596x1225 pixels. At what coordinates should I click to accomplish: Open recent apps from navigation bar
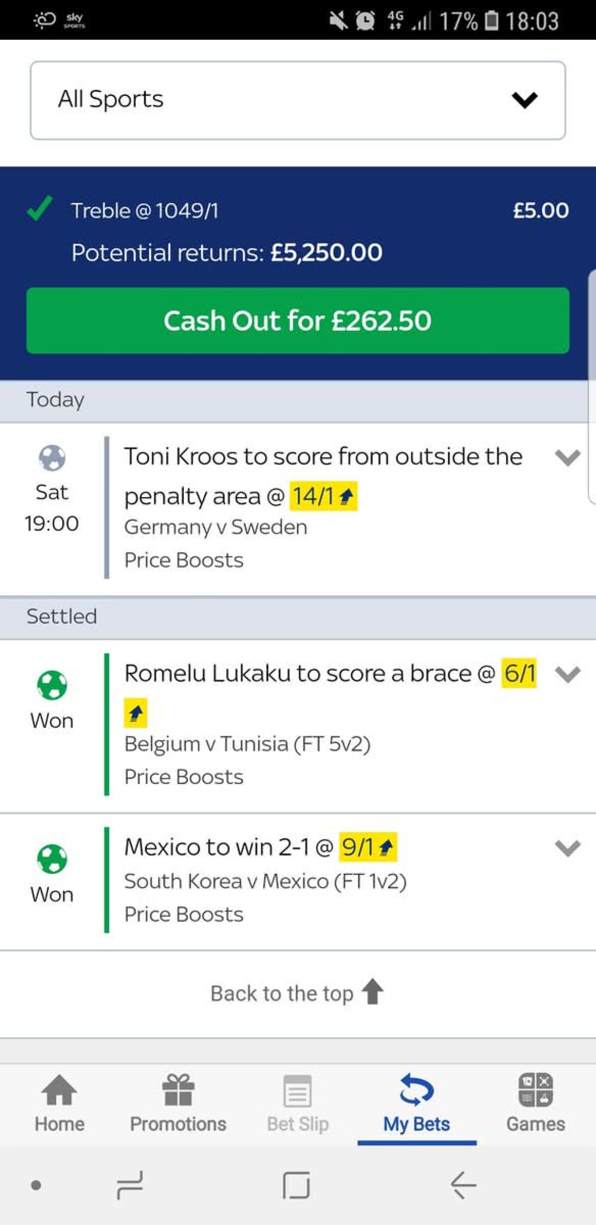(x=130, y=1185)
